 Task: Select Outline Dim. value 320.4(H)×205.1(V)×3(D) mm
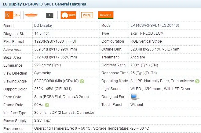[155, 49]
